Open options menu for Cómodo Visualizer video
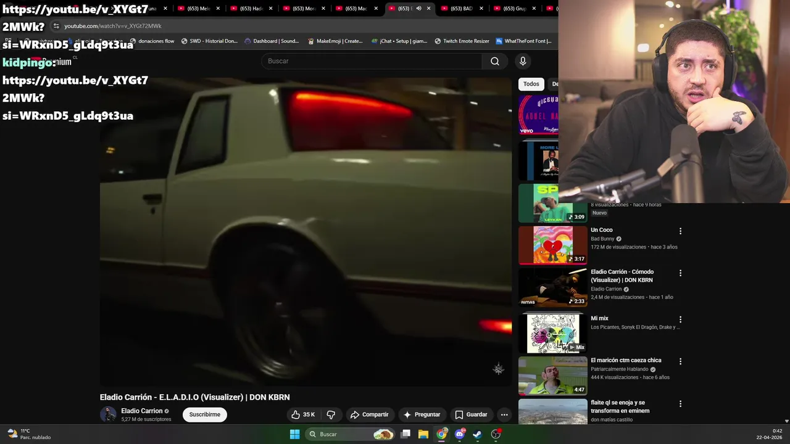Screen dimensions: 790x444 click(x=680, y=273)
